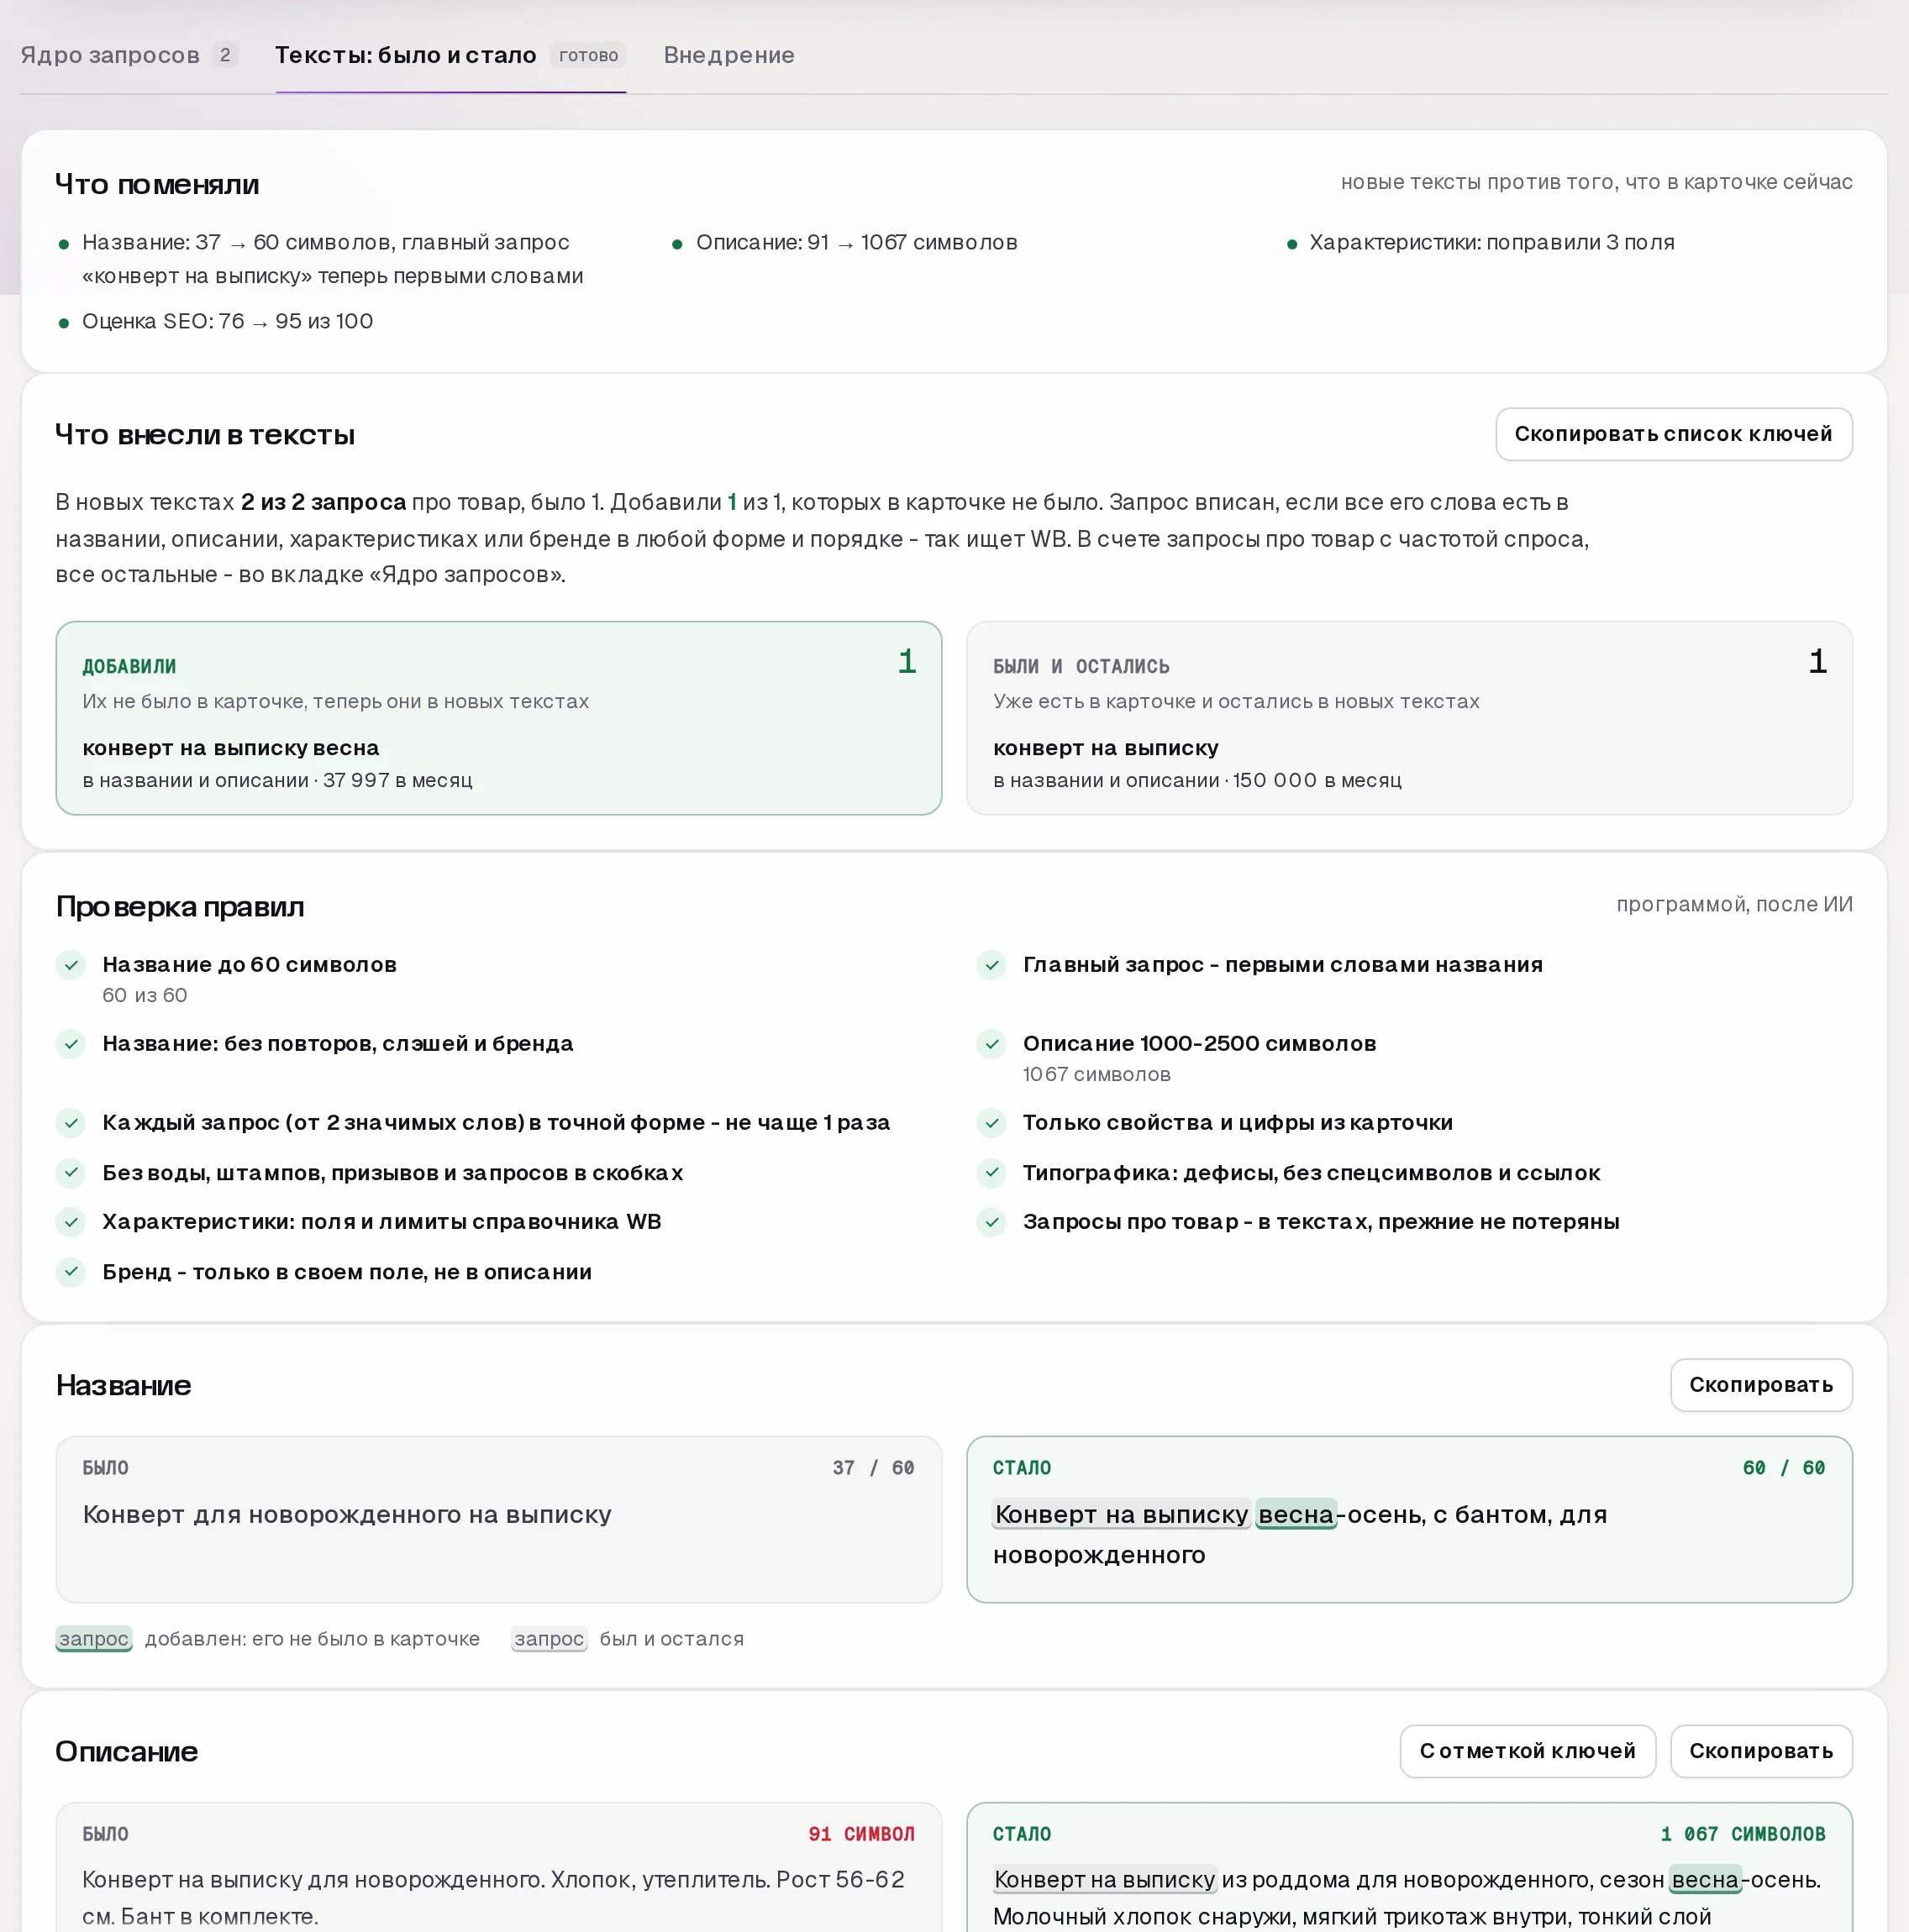The width and height of the screenshot is (1909, 1932).
Task: Click «150 000 в месяц» frequency line
Action: click(x=1317, y=780)
